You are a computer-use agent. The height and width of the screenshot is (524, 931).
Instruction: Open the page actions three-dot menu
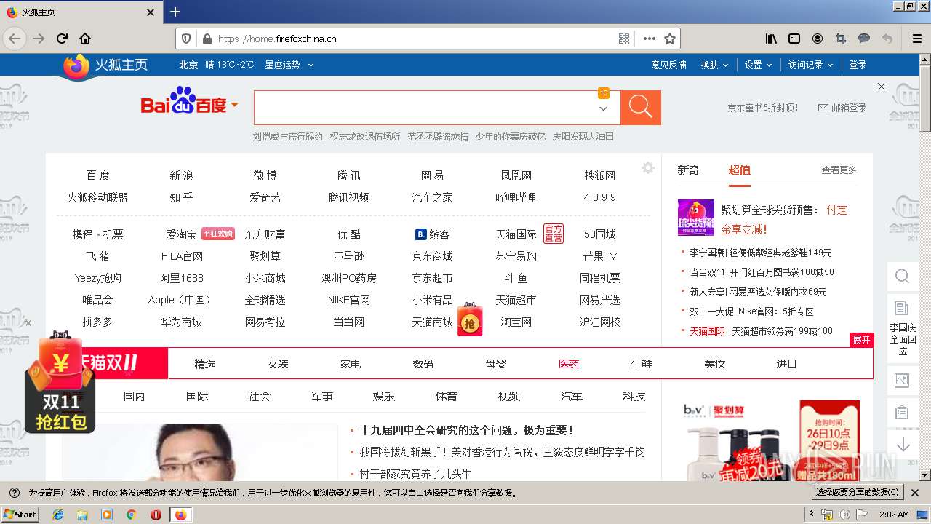coord(649,39)
